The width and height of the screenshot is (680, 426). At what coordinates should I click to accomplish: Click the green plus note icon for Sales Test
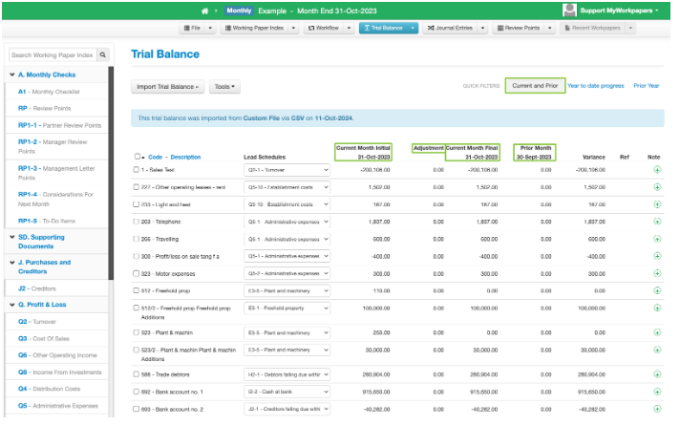(657, 169)
